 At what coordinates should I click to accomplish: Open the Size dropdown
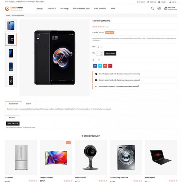pyautogui.click(x=100, y=47)
